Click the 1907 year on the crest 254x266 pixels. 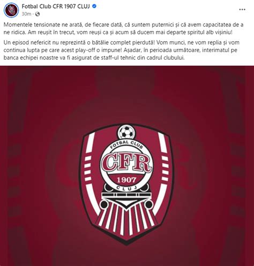[126, 179]
